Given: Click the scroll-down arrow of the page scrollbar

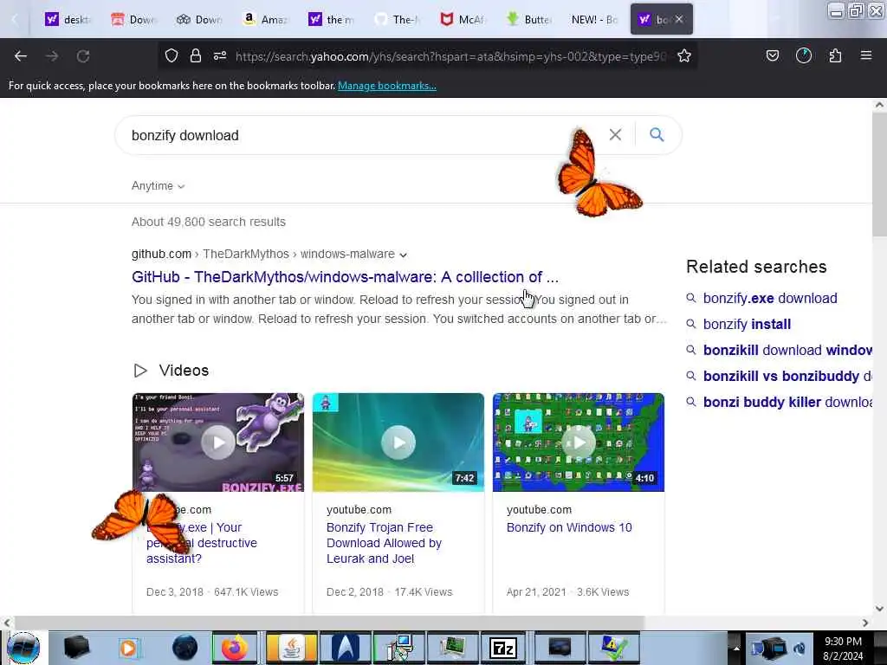Looking at the screenshot, I should [879, 609].
